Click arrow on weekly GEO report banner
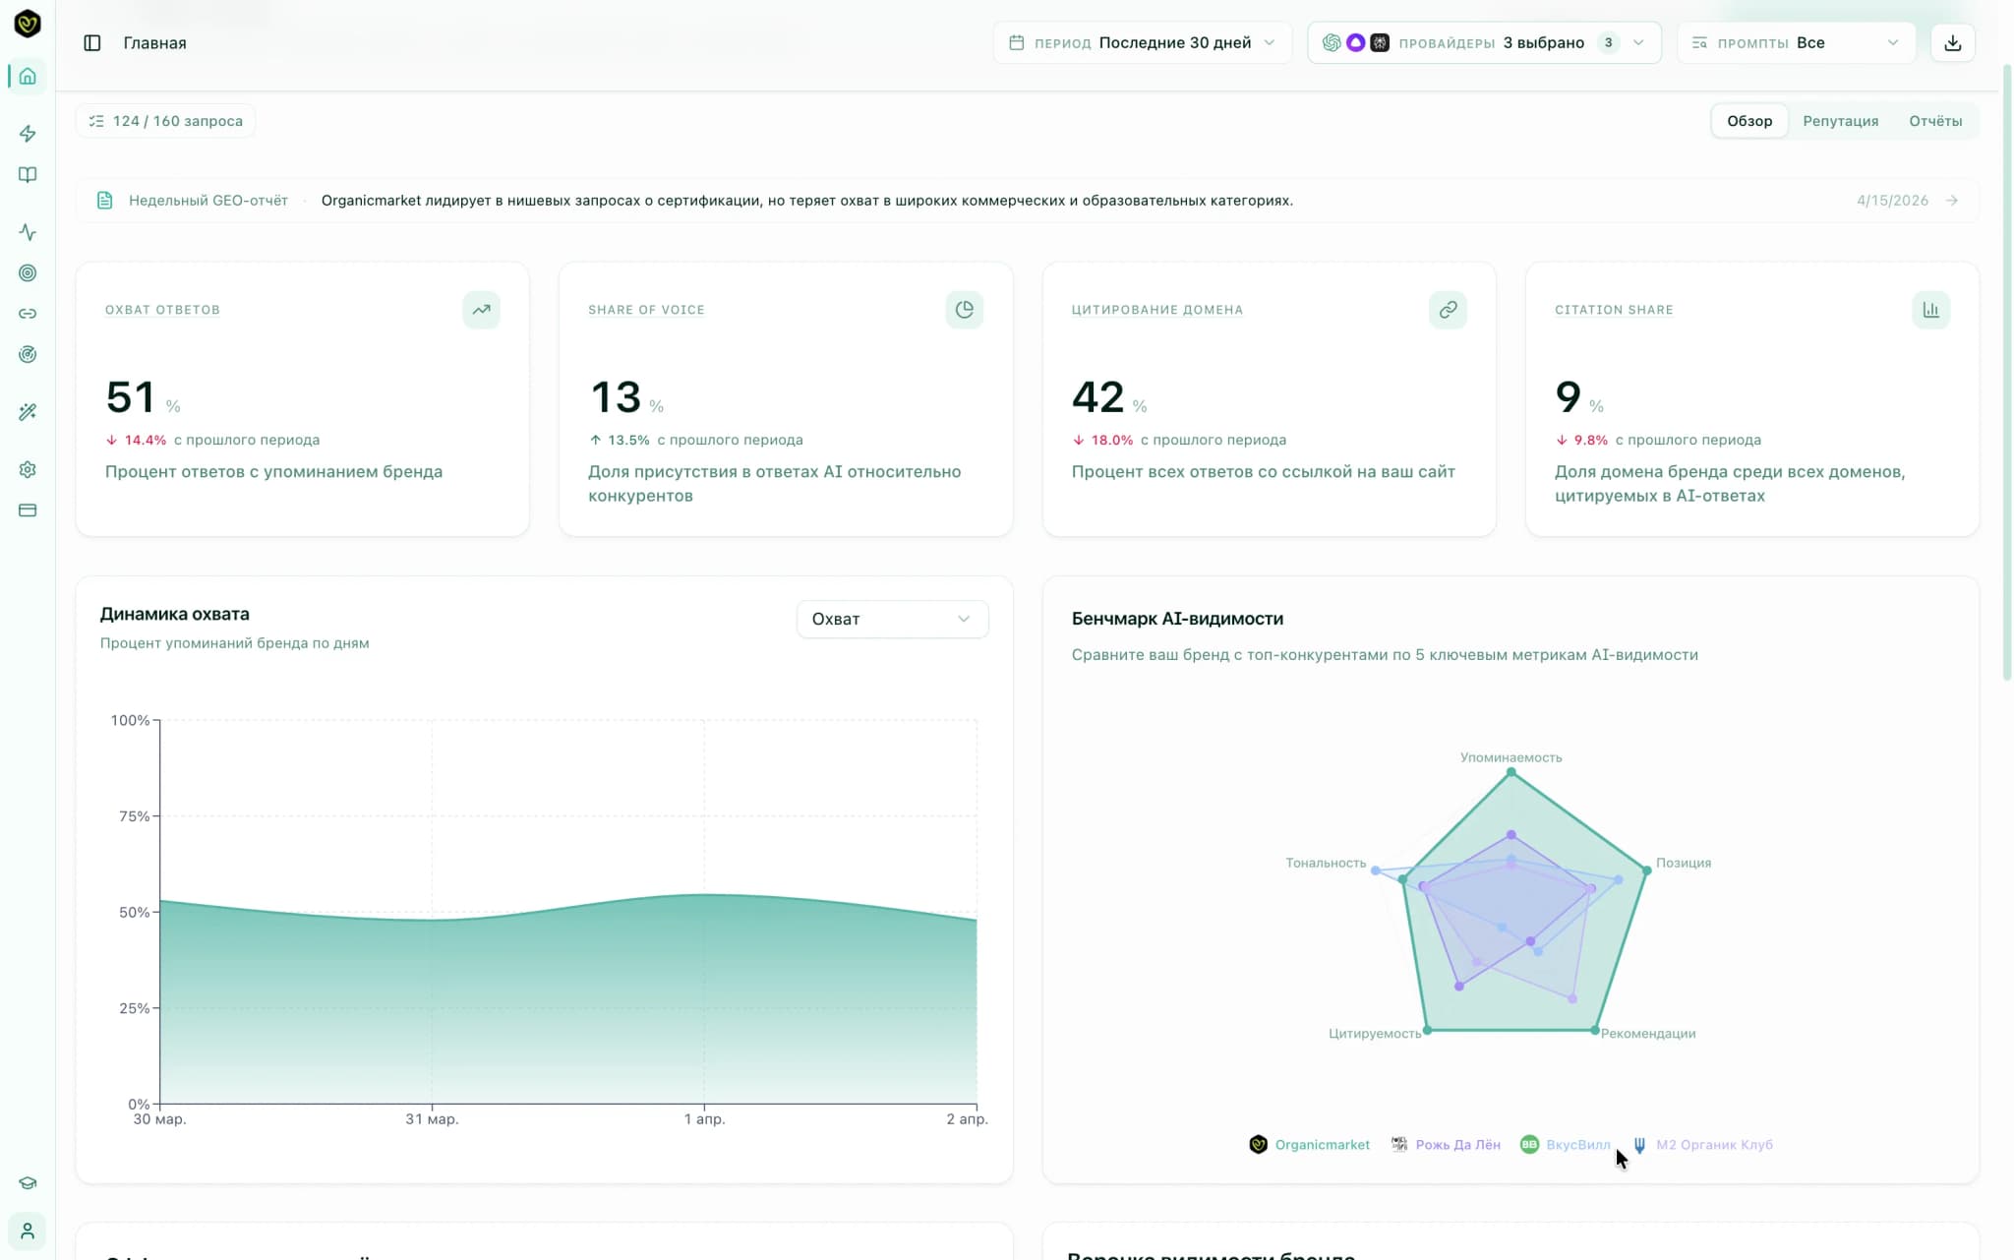Image resolution: width=2014 pixels, height=1260 pixels. (1952, 201)
